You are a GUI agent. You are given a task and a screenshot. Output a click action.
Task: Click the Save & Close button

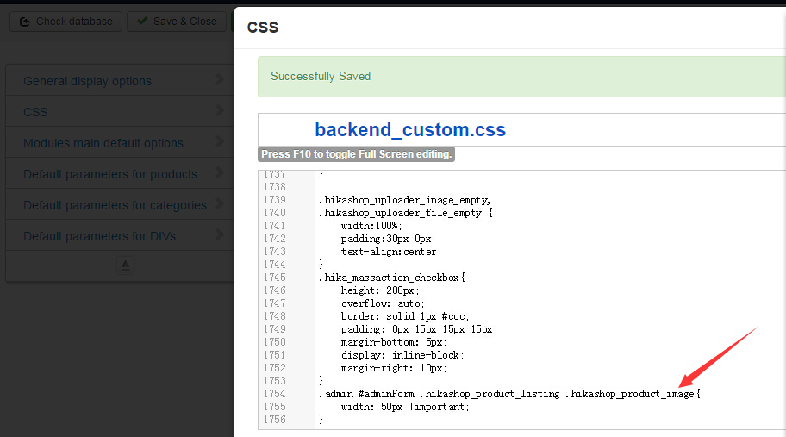pyautogui.click(x=177, y=22)
